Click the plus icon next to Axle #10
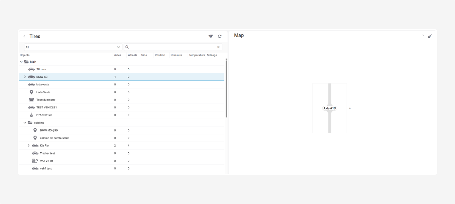 click(350, 108)
